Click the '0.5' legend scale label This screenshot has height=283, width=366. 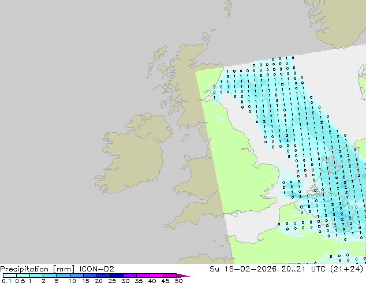[20, 281]
